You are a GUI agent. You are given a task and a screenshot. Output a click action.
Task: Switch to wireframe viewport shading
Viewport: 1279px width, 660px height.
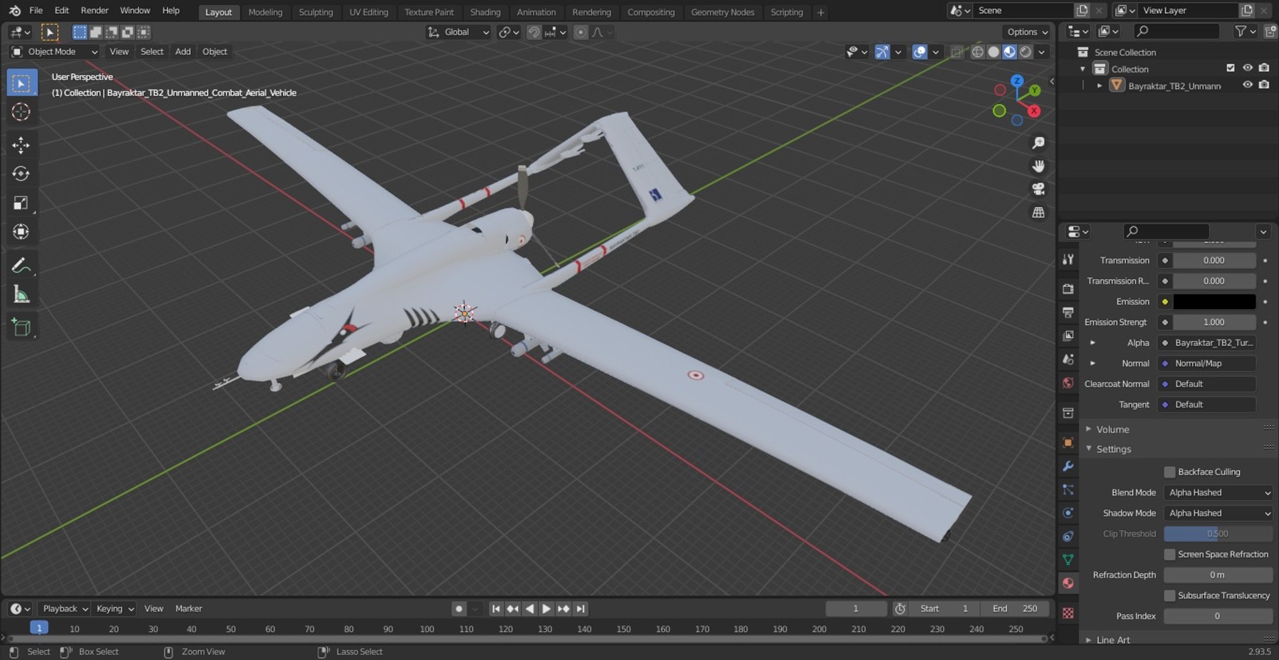(x=977, y=52)
